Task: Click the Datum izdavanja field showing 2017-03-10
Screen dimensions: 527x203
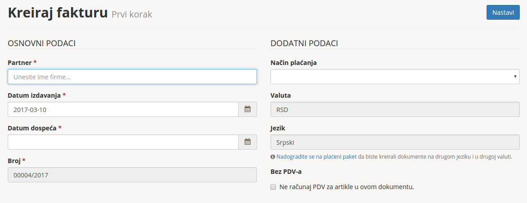Action: pyautogui.click(x=123, y=109)
